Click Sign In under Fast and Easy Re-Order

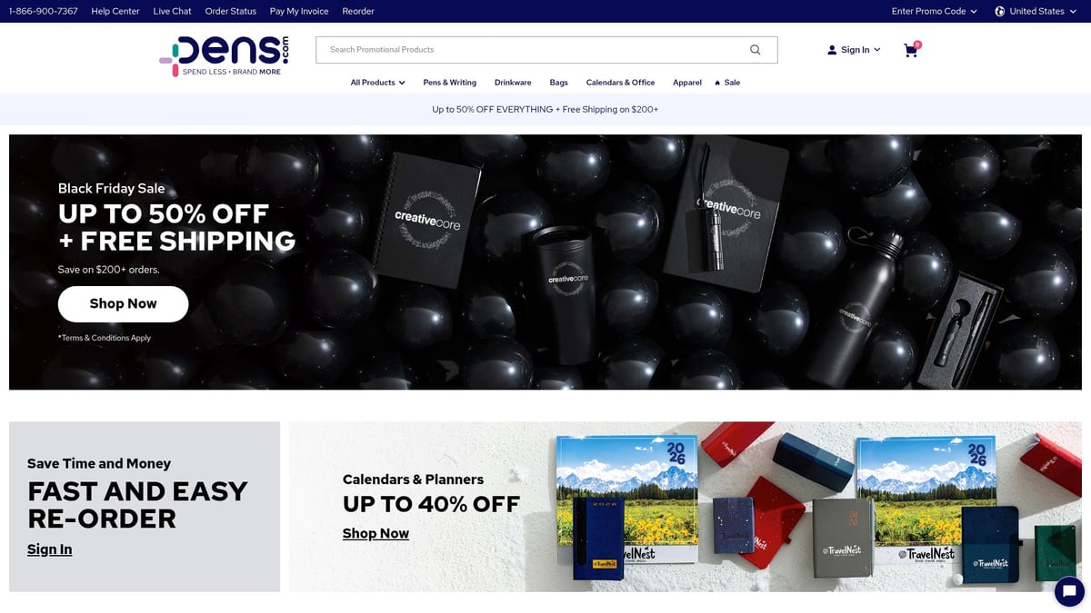(50, 549)
